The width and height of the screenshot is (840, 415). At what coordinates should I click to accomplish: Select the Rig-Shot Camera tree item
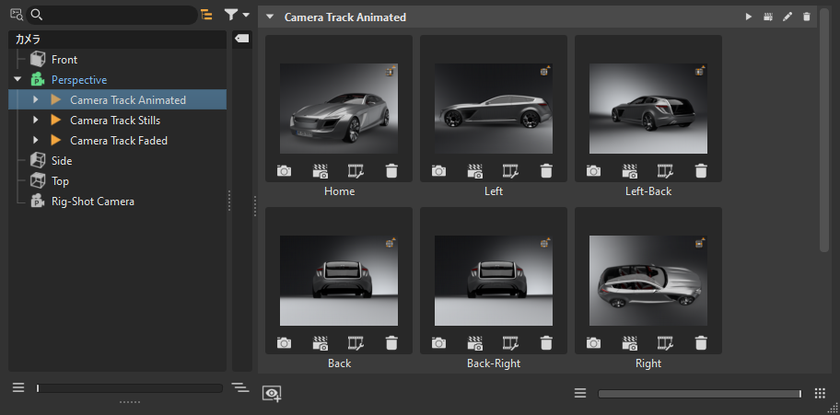[92, 202]
